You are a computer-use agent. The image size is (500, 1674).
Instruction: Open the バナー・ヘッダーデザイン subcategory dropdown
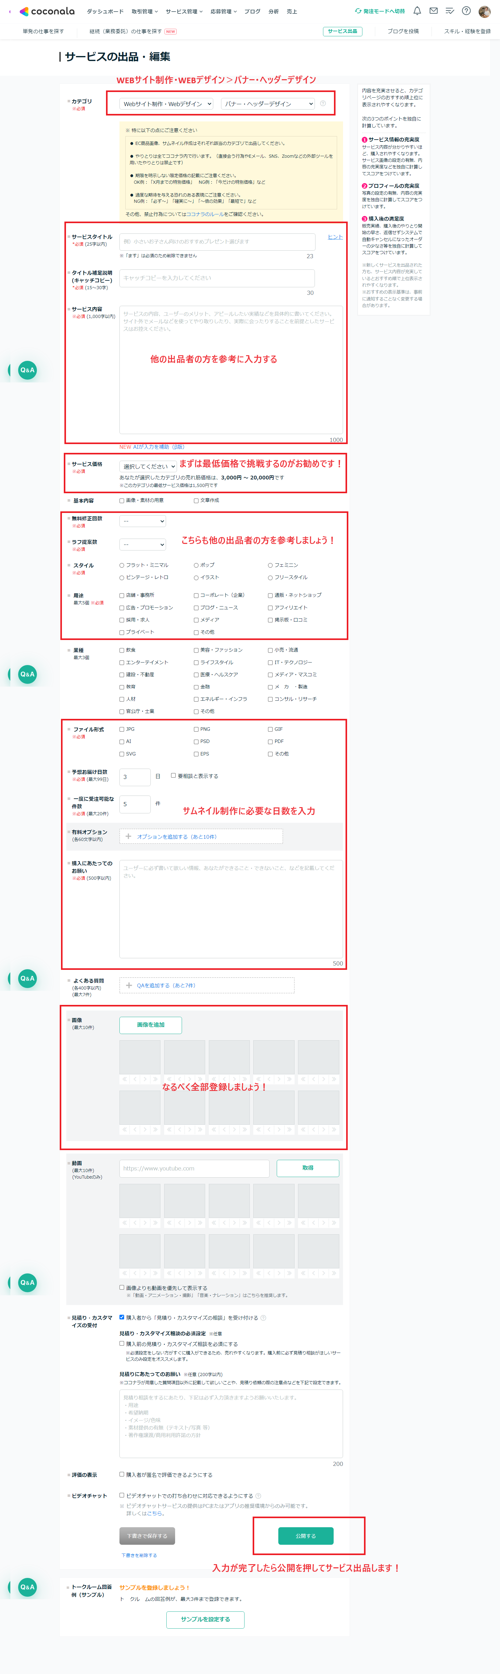pos(268,103)
